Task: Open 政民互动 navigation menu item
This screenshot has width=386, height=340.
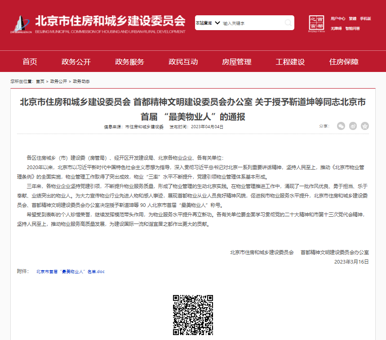Action: pyautogui.click(x=183, y=62)
